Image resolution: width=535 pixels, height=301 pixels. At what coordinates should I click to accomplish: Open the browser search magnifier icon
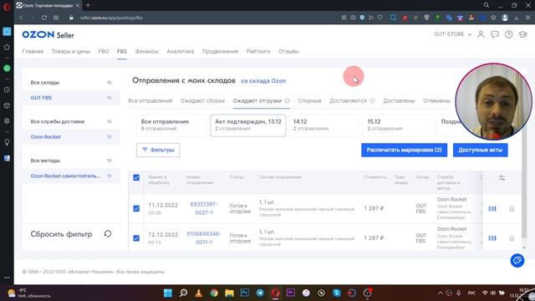point(487,5)
